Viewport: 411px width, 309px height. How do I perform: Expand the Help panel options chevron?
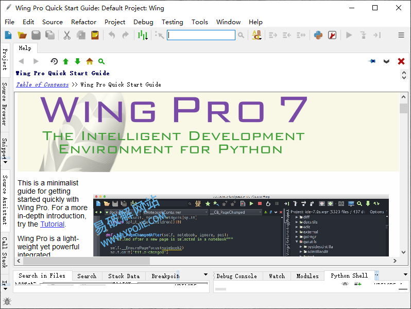coord(386,61)
